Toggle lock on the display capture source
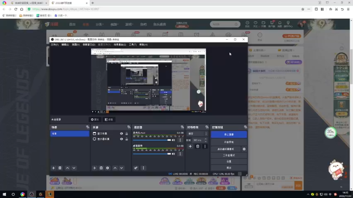Viewport: 353px width, 198px height. (x=127, y=139)
